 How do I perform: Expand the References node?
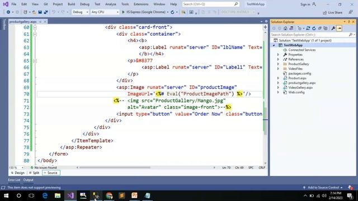[x=279, y=59]
